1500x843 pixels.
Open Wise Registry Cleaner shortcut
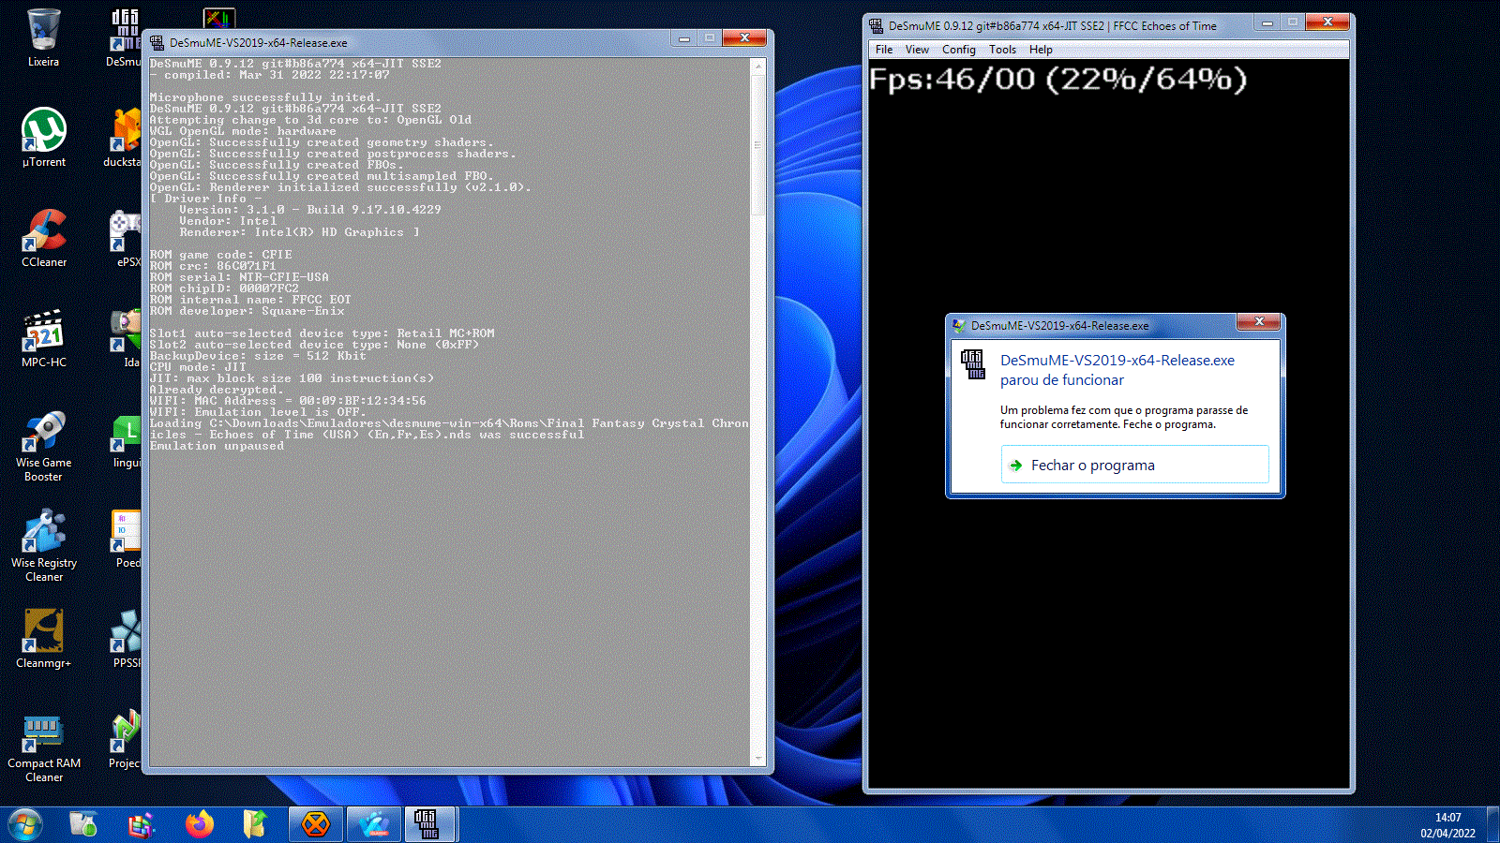coord(43,546)
